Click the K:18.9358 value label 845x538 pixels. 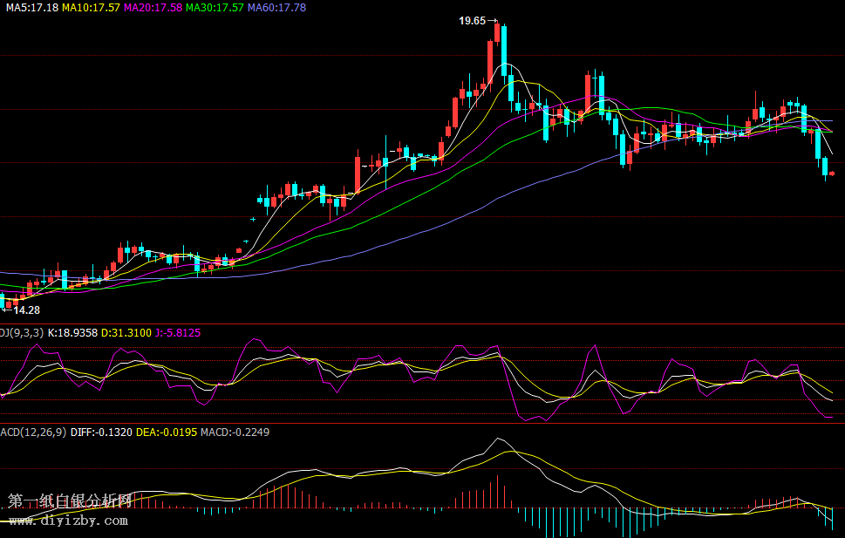point(72,332)
